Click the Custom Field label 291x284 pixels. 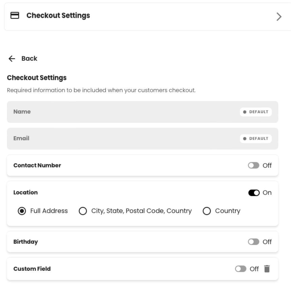32,269
